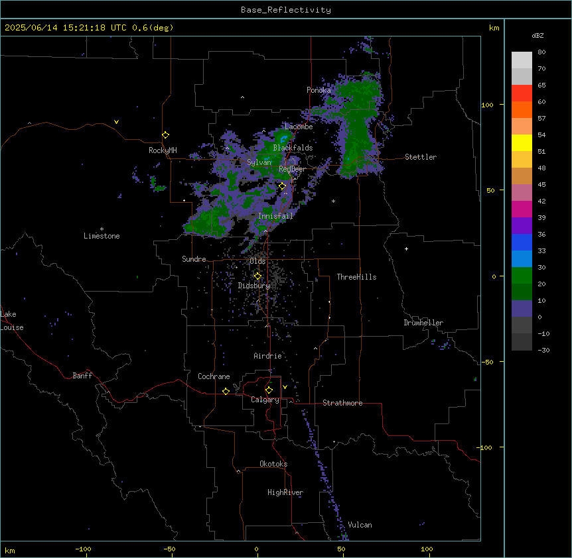The height and width of the screenshot is (558, 572).
Task: Click the Sylvan label on the map
Action: pos(259,162)
